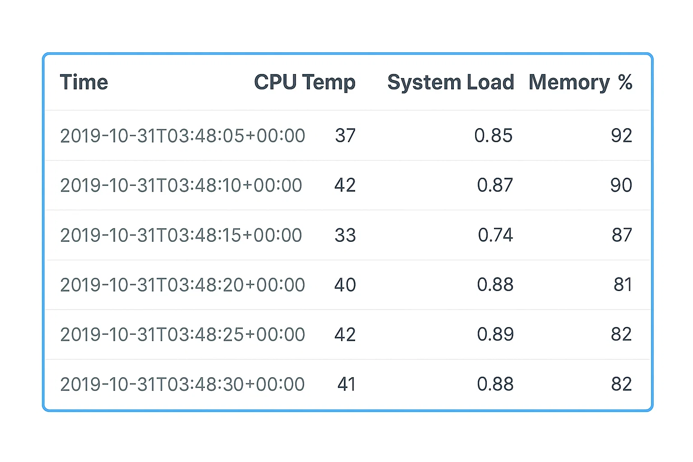The height and width of the screenshot is (462, 693).
Task: Click System Load value 0.89
Action: [495, 334]
